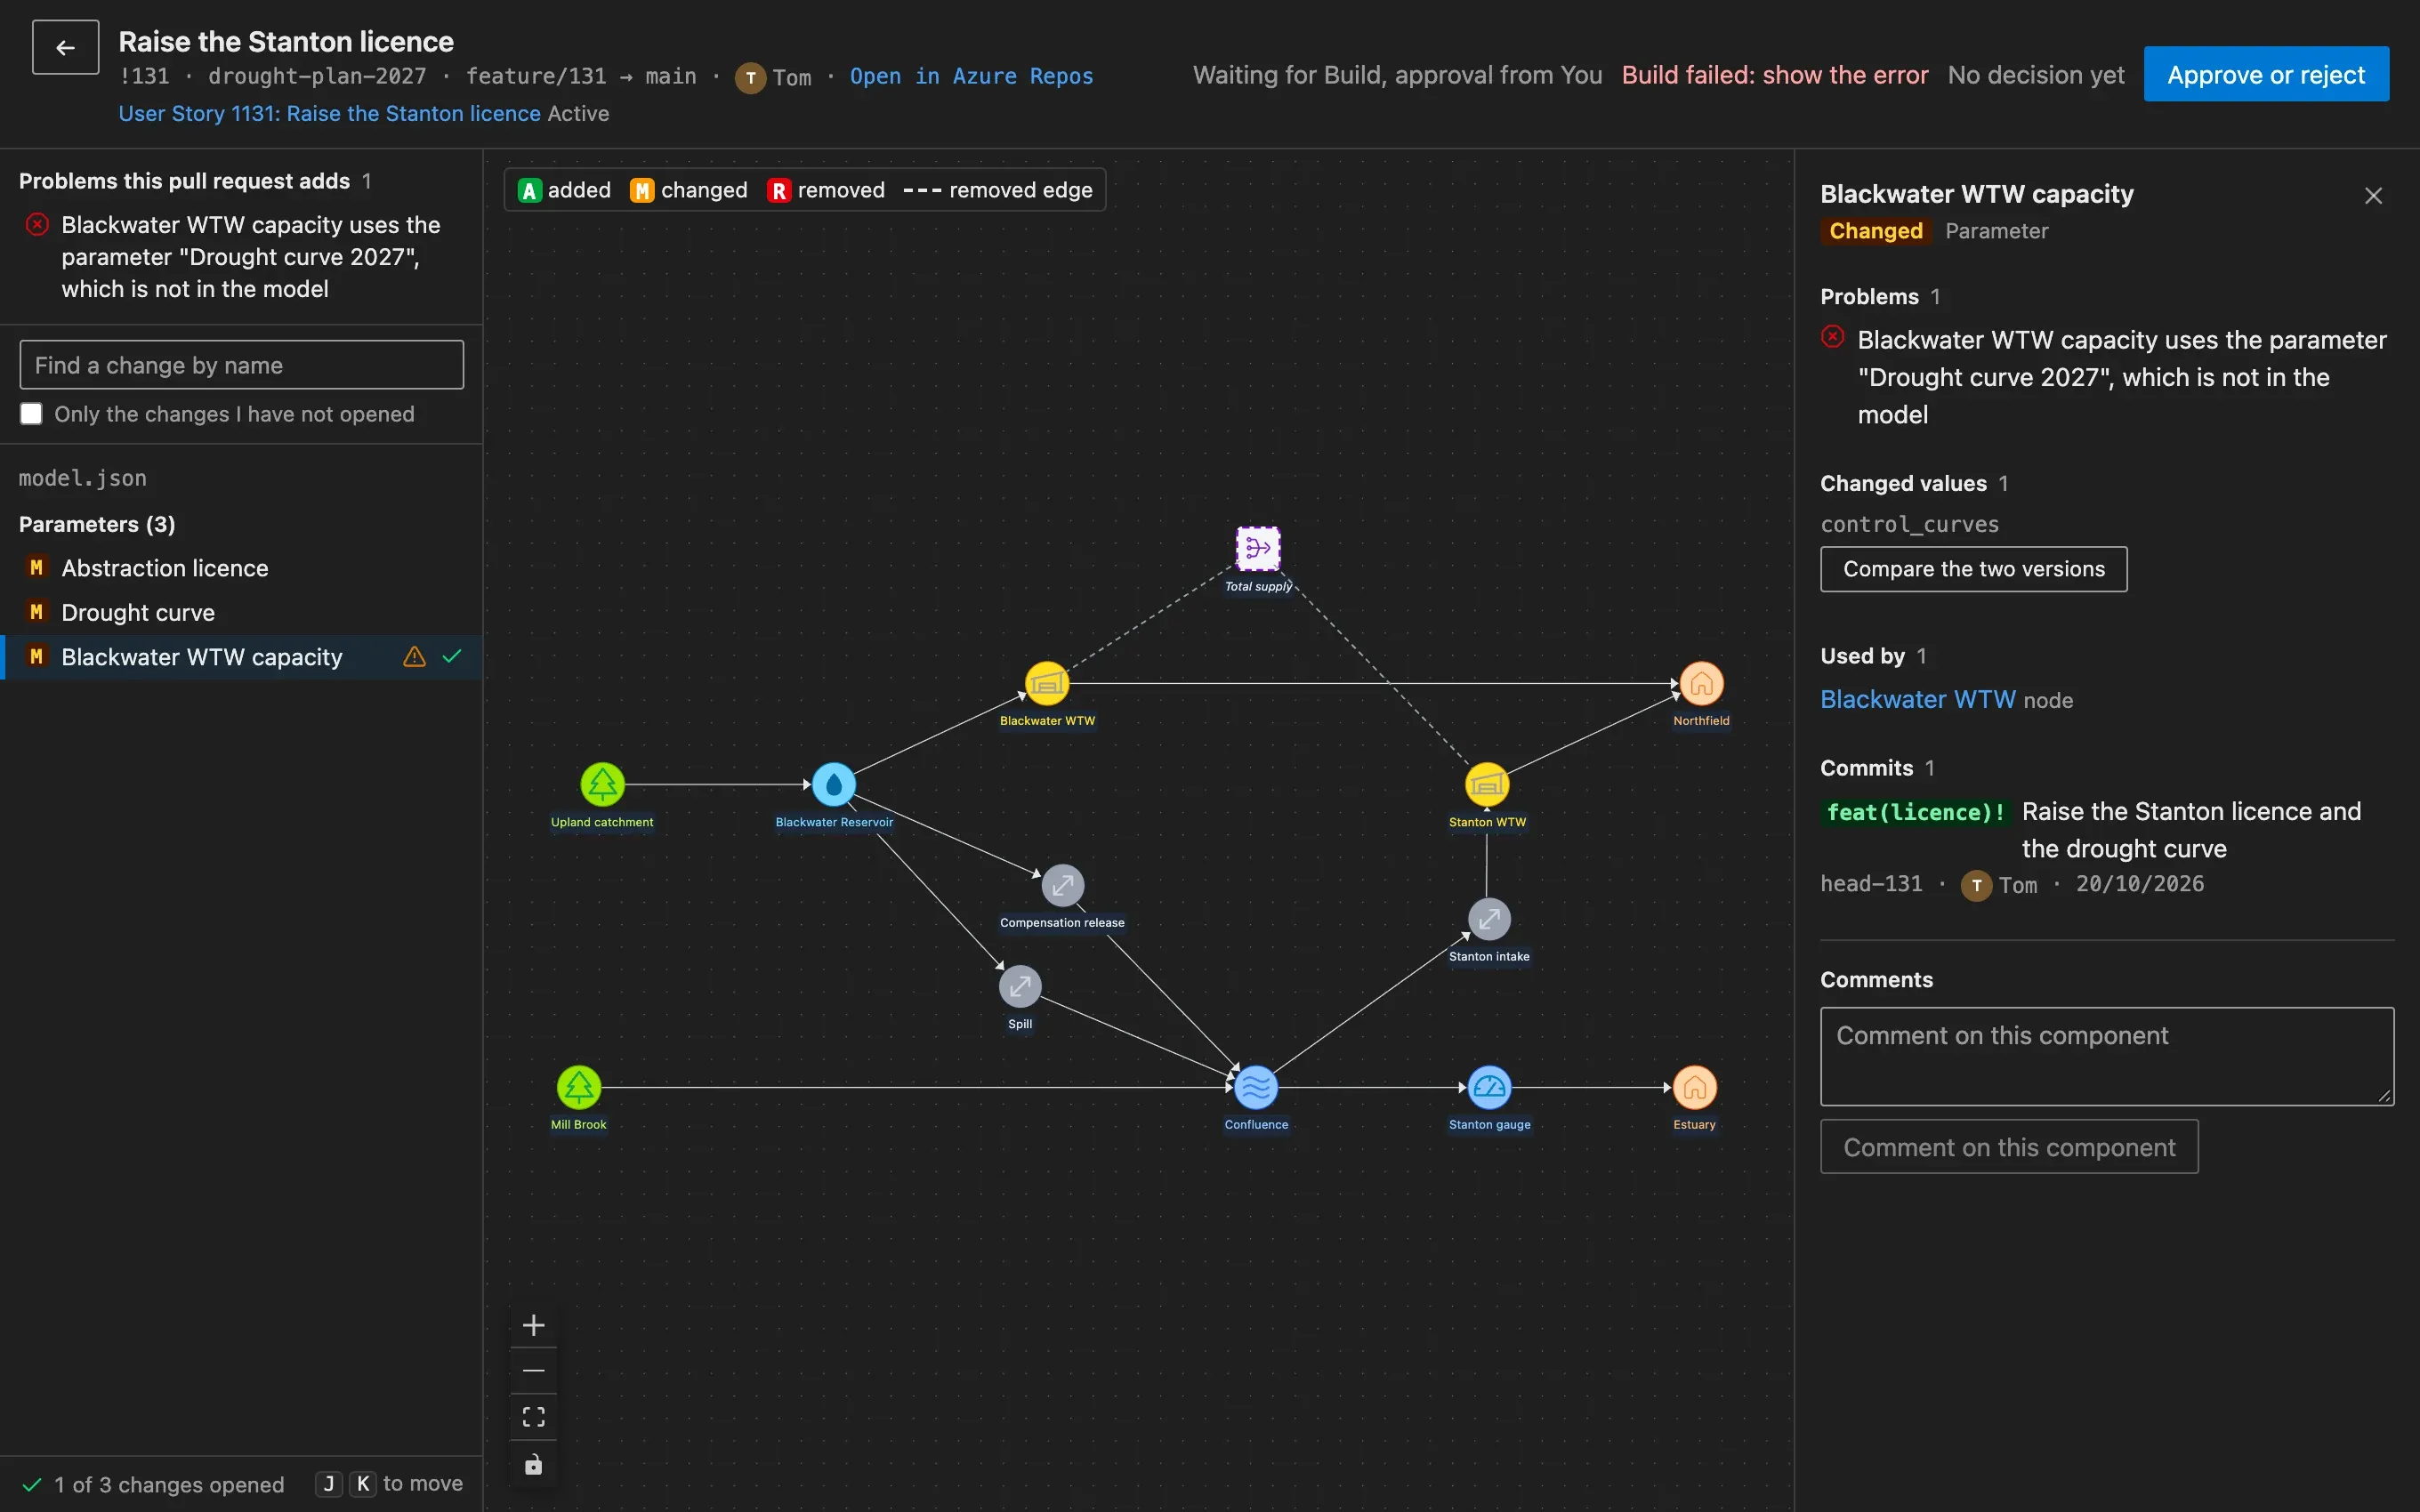
Task: Click the commit title 'Raise the Stanton licence and the drought curve'
Action: (x=2191, y=830)
